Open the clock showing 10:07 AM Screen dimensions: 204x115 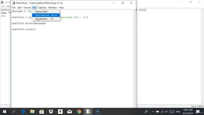(188, 111)
